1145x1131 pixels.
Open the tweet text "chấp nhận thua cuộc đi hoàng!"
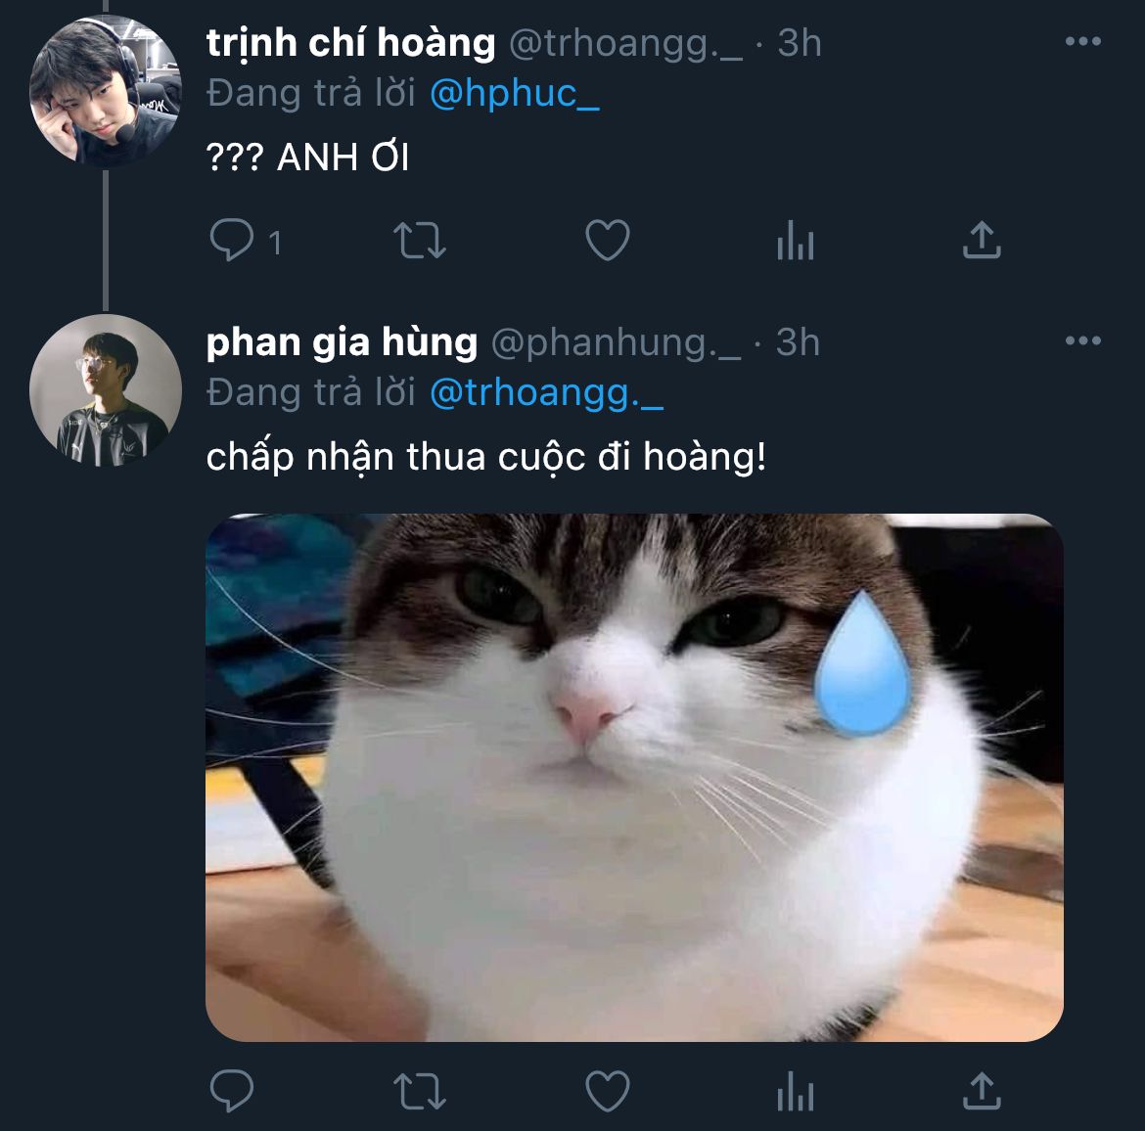pyautogui.click(x=486, y=457)
